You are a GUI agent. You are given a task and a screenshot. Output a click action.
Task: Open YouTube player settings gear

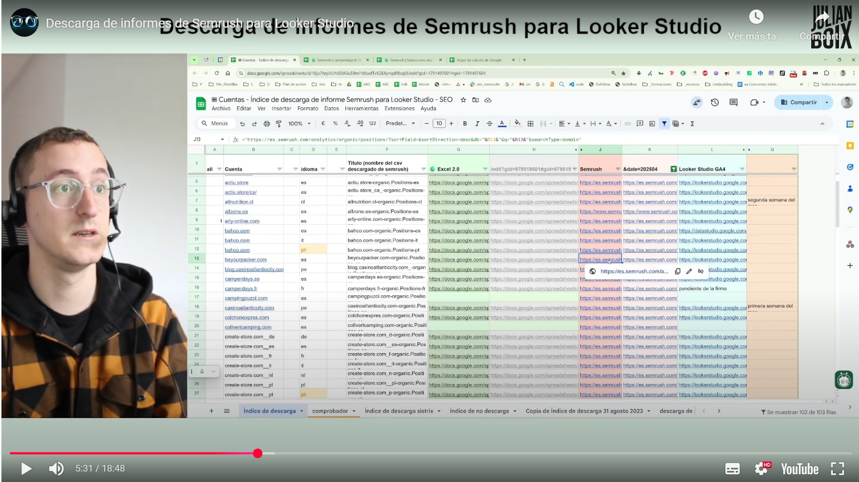click(762, 469)
